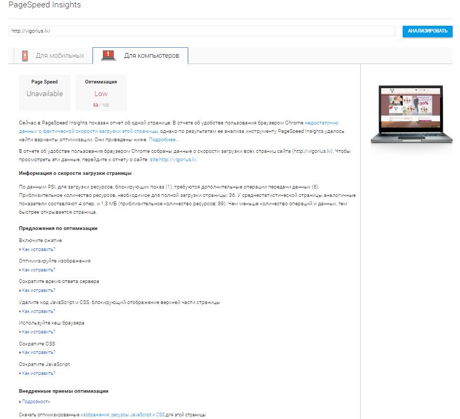This screenshot has width=460, height=419.
Task: Click the Оптимизация Low score card
Action: (101, 93)
